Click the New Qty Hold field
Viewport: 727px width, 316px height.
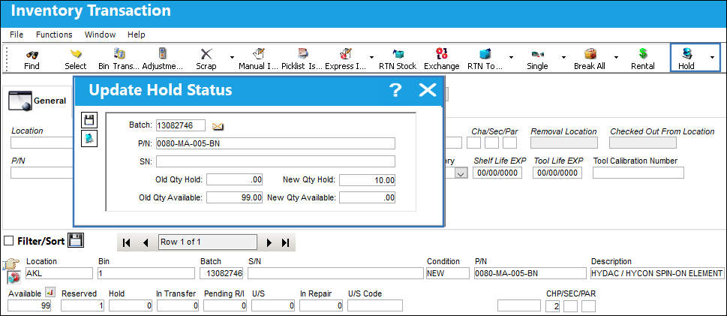[x=367, y=180]
